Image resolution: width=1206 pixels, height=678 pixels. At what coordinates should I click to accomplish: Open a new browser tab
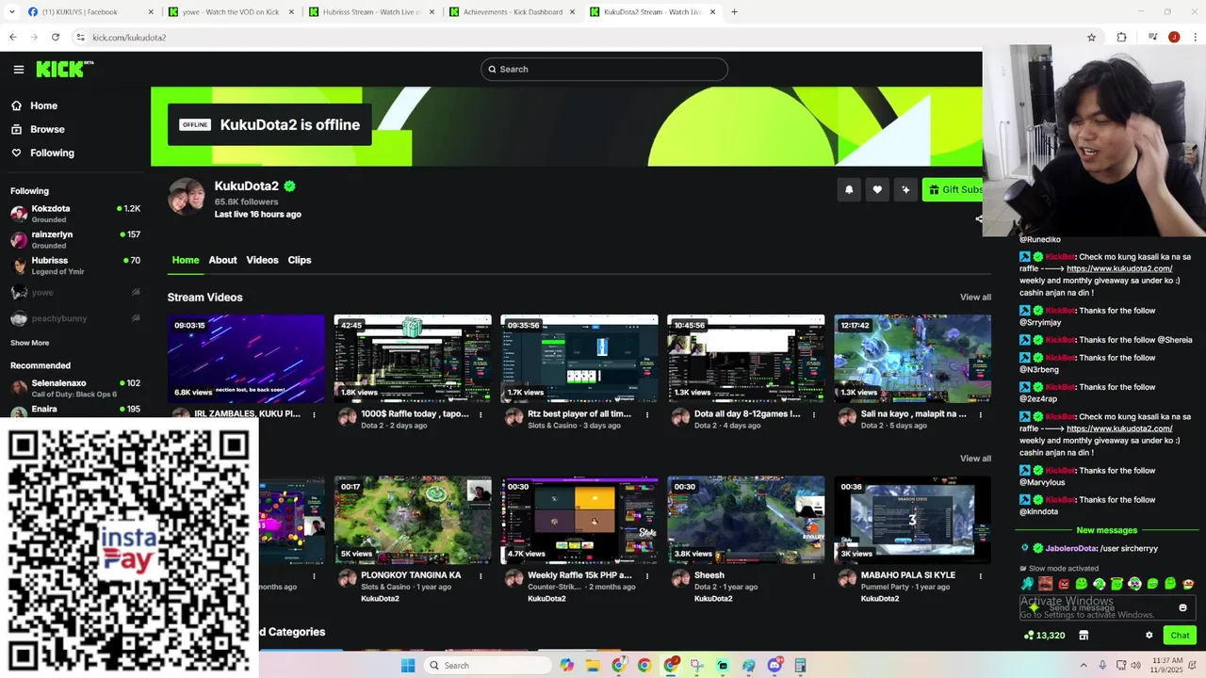coord(734,12)
